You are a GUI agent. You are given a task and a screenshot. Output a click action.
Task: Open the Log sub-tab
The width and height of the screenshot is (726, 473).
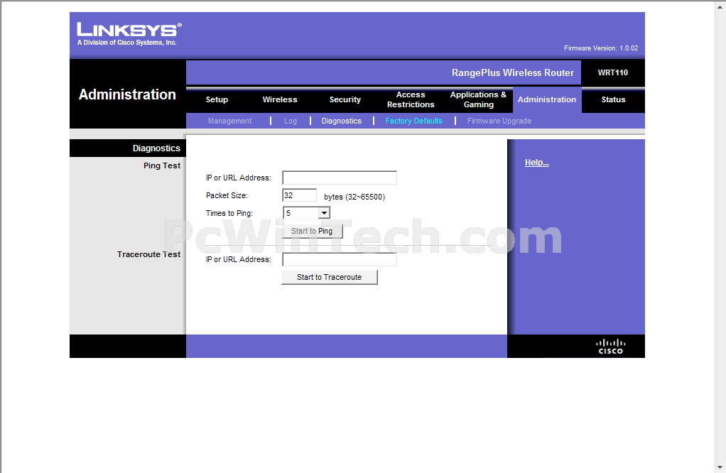(291, 121)
